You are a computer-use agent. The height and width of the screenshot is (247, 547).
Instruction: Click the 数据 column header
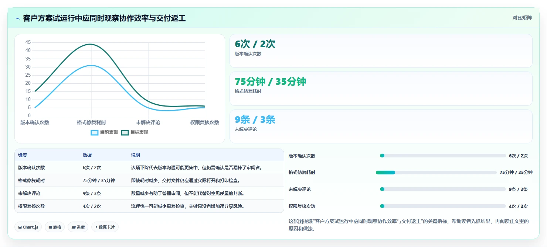coord(87,155)
